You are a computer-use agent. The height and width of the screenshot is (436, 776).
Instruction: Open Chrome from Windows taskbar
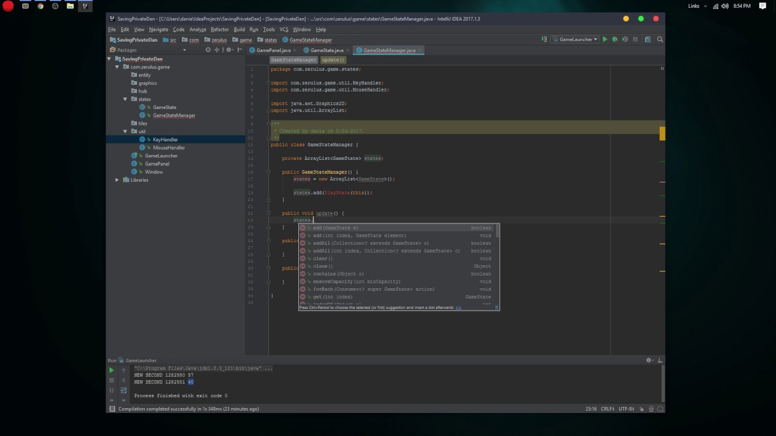point(41,6)
